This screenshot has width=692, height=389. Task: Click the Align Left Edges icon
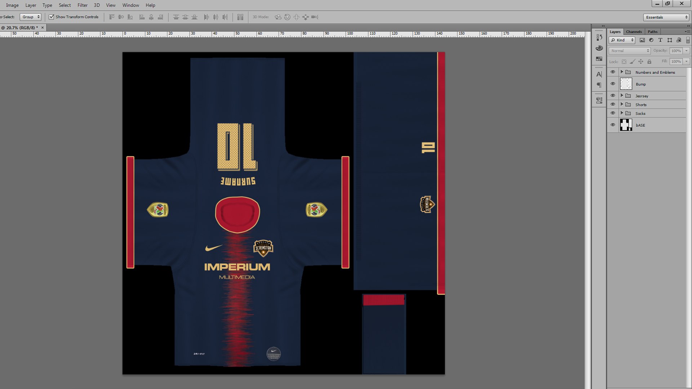[142, 17]
